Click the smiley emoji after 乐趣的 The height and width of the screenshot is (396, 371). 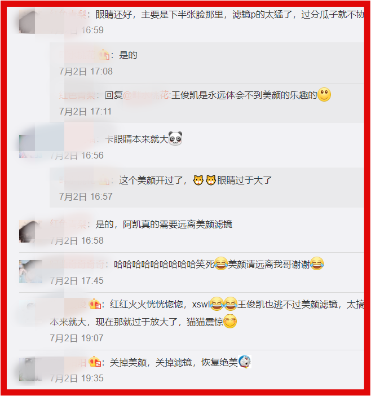(324, 95)
